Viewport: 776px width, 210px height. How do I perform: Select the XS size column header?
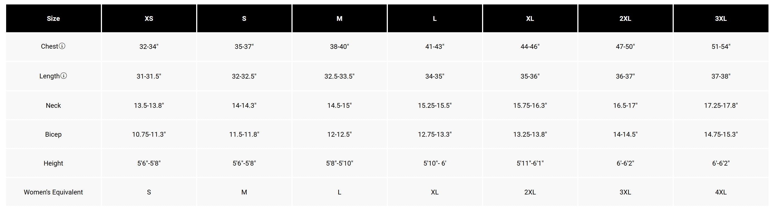149,18
